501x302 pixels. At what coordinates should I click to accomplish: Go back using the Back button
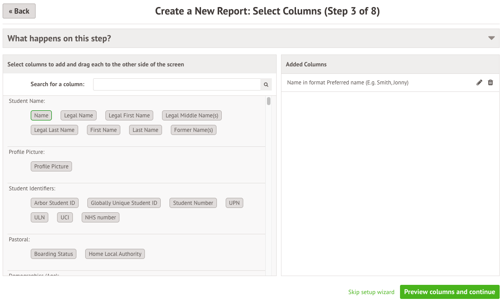pyautogui.click(x=19, y=11)
